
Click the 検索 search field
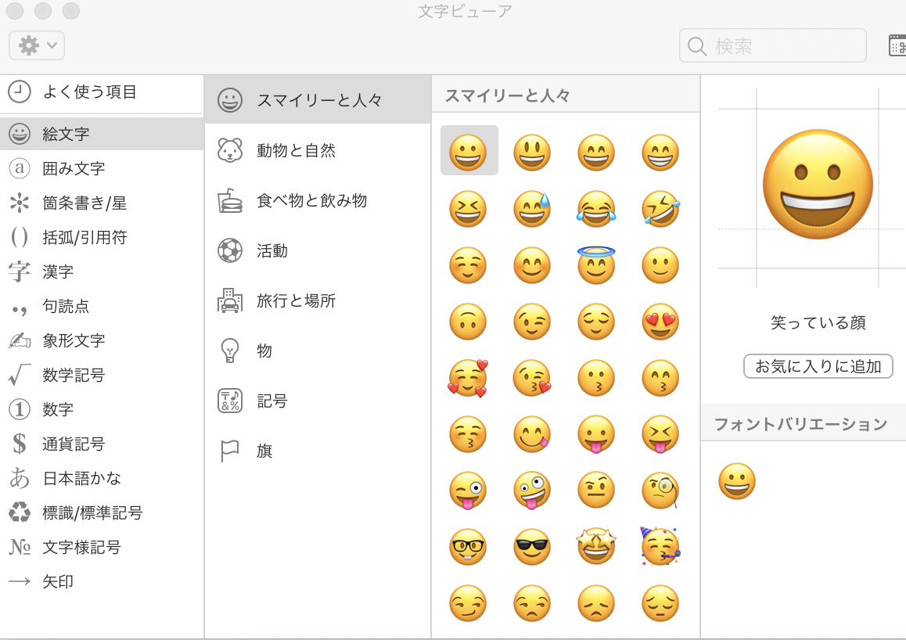click(x=782, y=45)
